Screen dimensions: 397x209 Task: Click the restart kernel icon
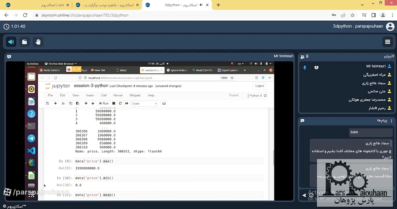click(120, 103)
